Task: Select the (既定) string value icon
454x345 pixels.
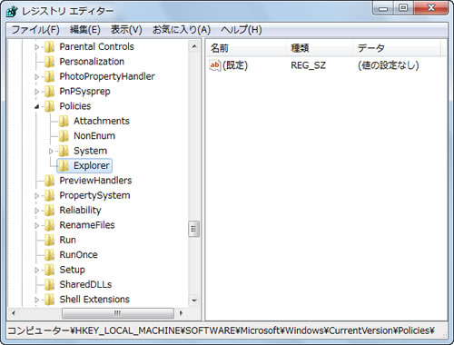Action: (x=214, y=65)
